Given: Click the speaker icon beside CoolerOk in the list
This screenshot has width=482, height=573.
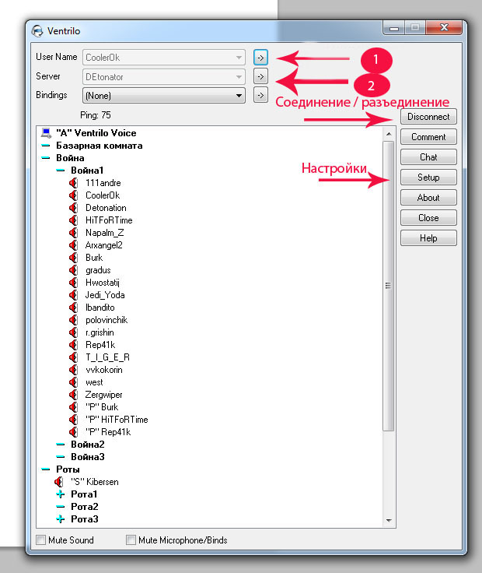Looking at the screenshot, I should 73,195.
